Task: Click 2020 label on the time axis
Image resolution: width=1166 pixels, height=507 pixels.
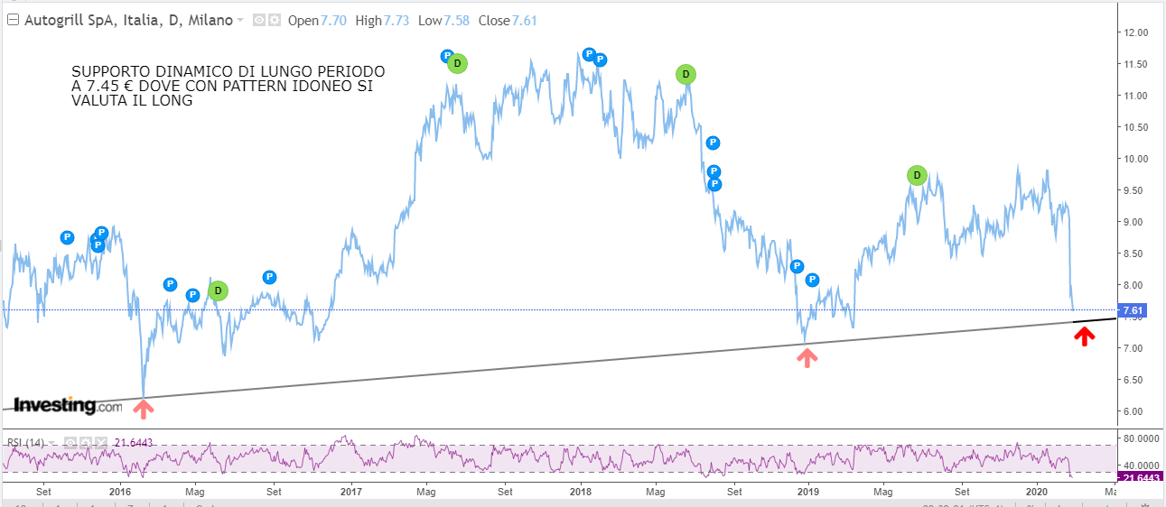Action: pyautogui.click(x=1037, y=492)
